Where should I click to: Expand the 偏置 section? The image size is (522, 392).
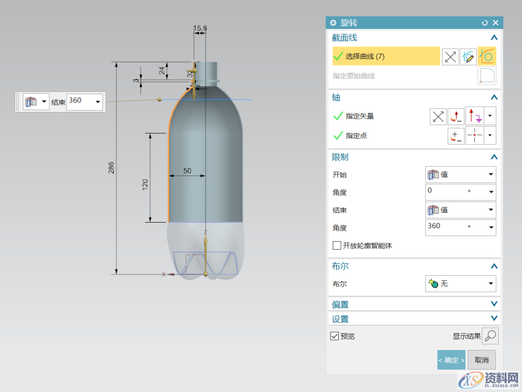click(x=493, y=304)
